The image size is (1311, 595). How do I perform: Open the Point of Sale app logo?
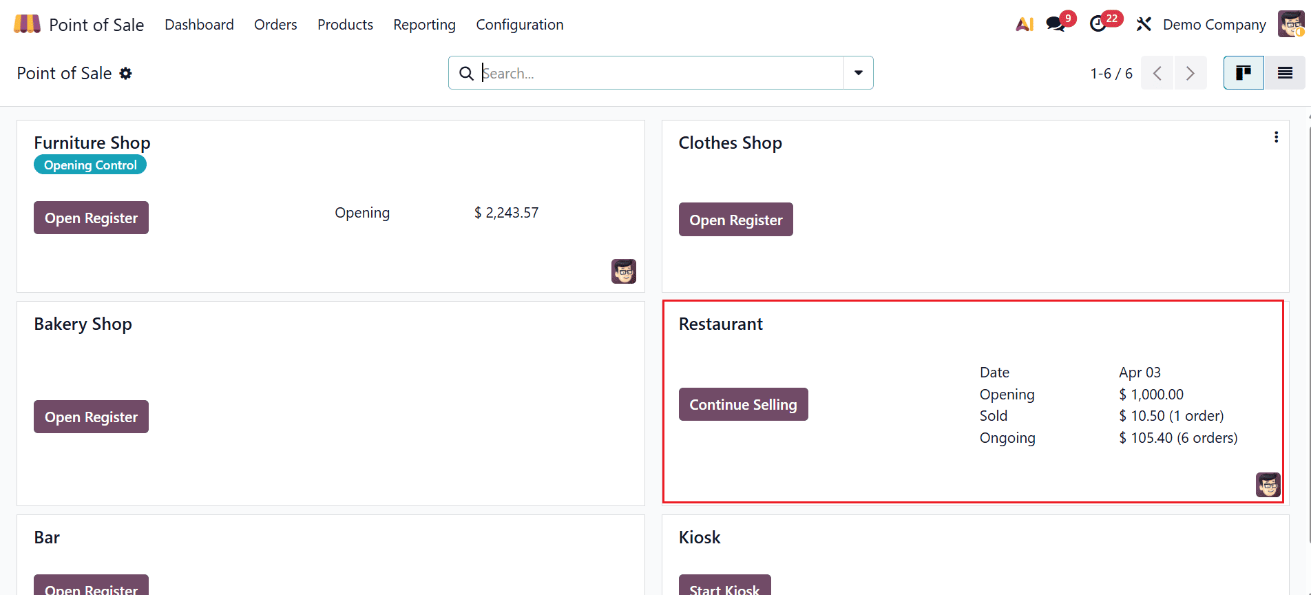coord(25,23)
